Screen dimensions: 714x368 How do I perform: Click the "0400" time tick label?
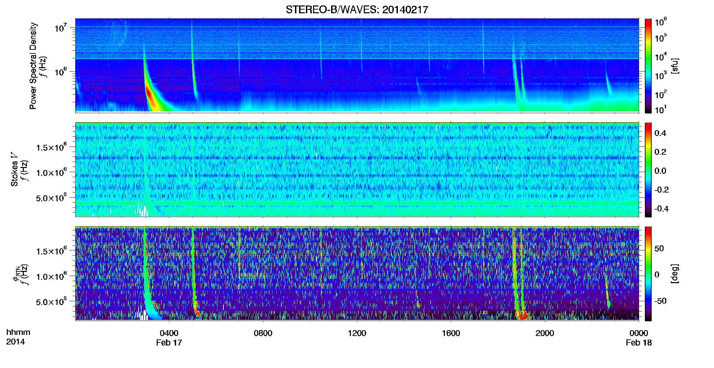coord(169,333)
